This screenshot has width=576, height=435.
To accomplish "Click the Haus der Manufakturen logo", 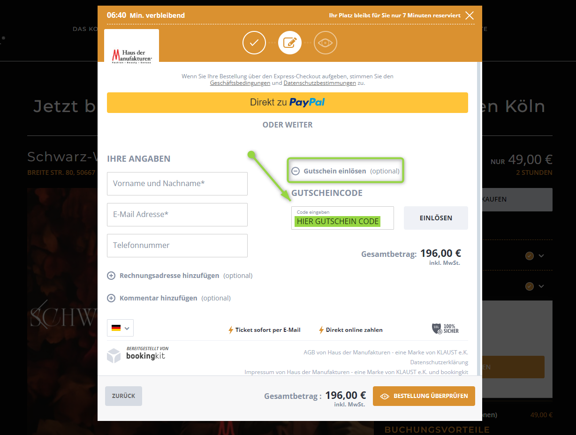I will pos(132,56).
